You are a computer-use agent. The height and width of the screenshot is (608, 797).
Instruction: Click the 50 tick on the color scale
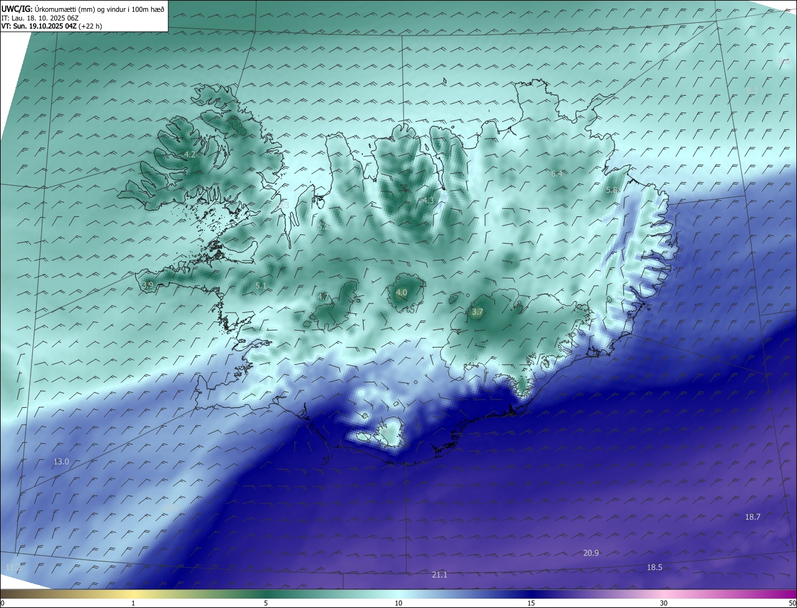coord(792,603)
